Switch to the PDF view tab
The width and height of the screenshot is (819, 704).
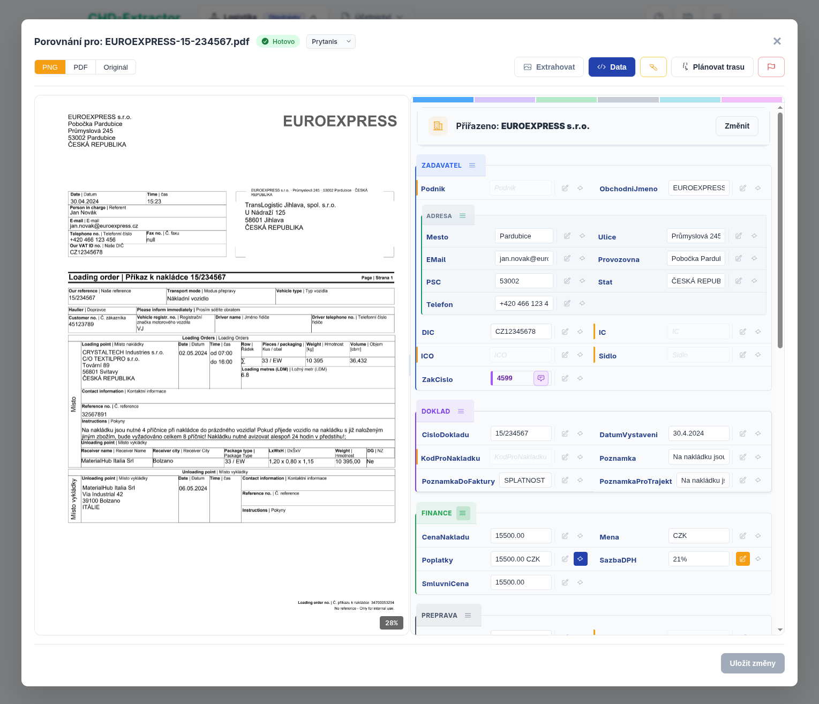tap(80, 67)
